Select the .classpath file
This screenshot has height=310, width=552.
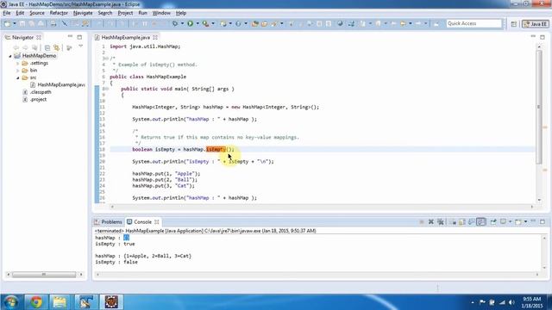click(41, 92)
